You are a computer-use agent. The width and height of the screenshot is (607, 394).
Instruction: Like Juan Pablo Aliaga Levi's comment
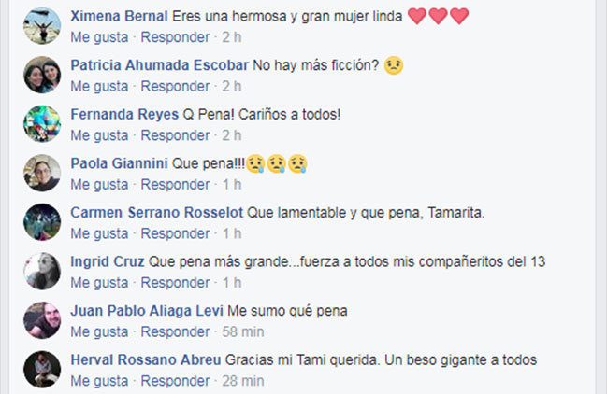coord(99,331)
